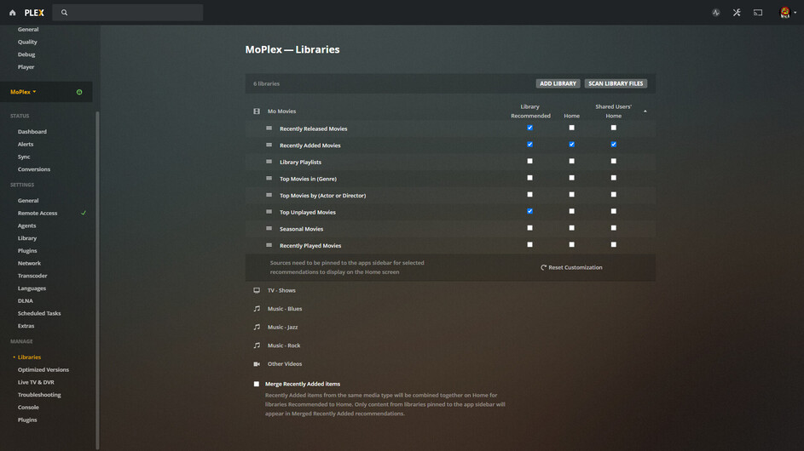Open Console link in sidebar
Screen dimensions: 804x451
coord(28,408)
